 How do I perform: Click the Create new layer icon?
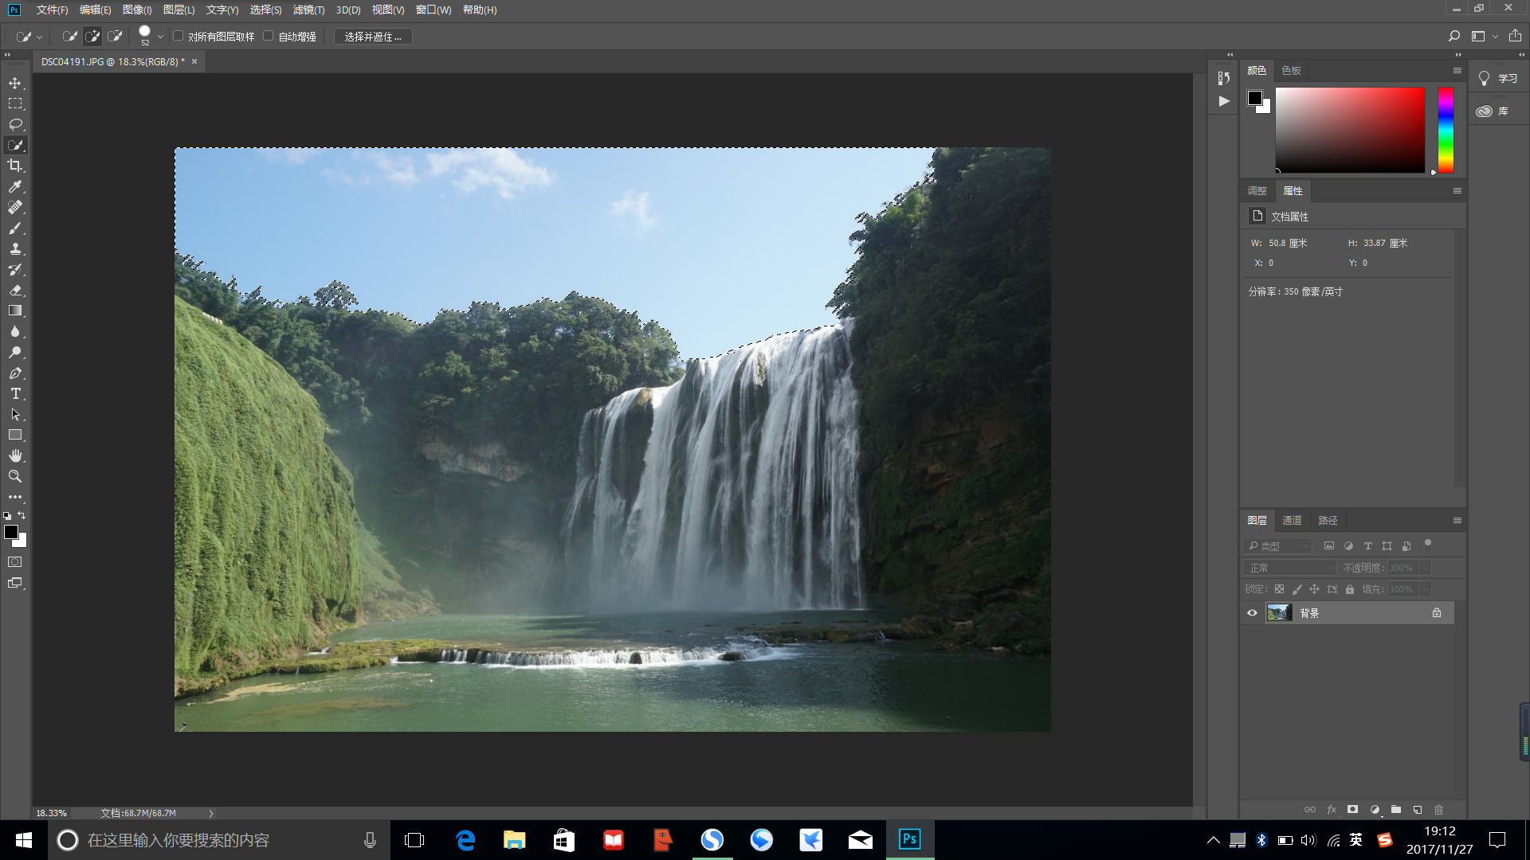[x=1418, y=809]
